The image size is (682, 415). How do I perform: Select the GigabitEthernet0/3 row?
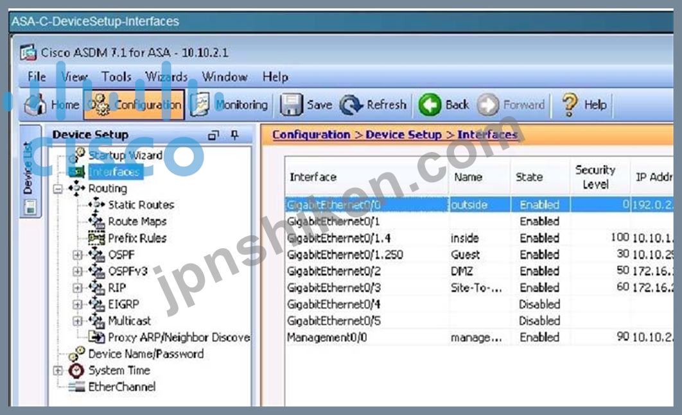pyautogui.click(x=479, y=287)
